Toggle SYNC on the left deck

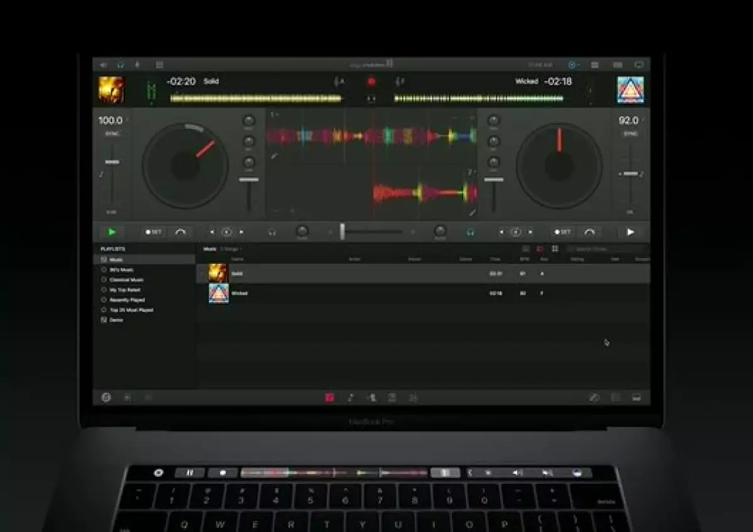[112, 134]
